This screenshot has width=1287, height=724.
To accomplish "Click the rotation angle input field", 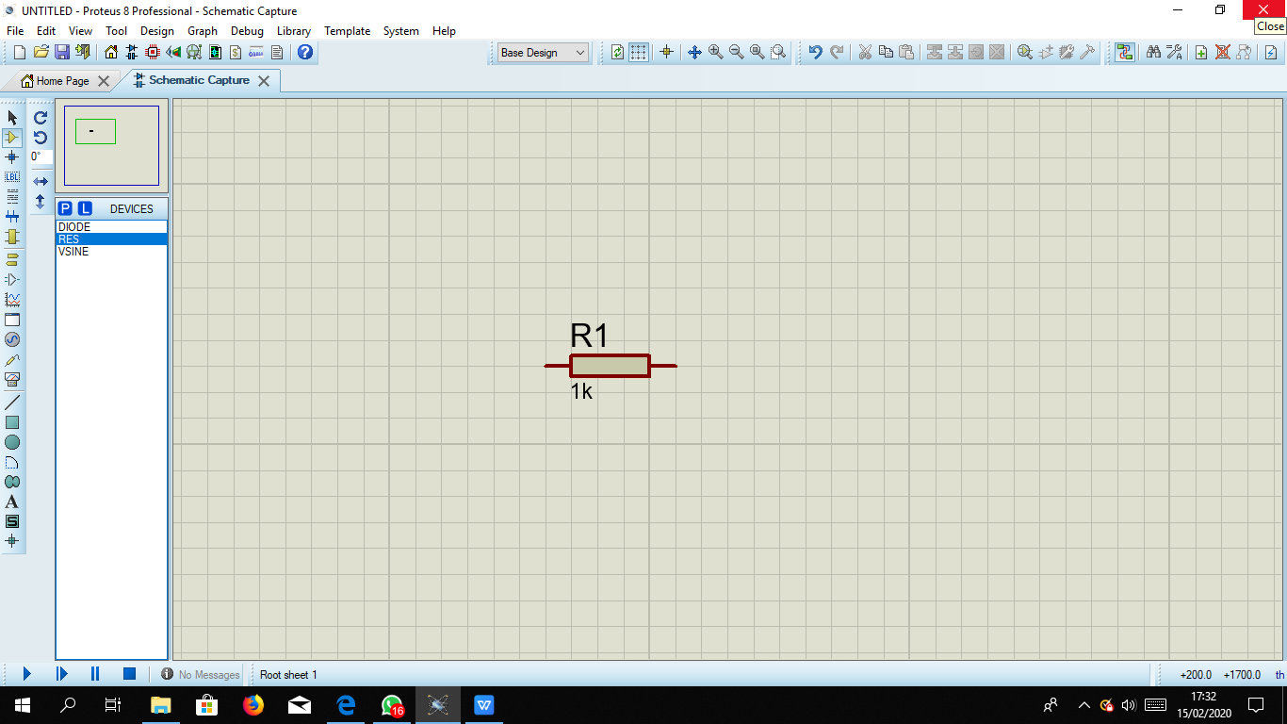I will [41, 157].
